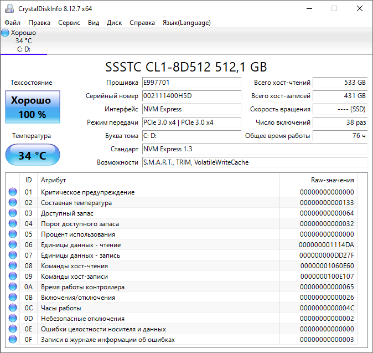The height and width of the screenshot is (353, 373).
Task: Click the 34 °C temperature button
Action: [x=33, y=155]
